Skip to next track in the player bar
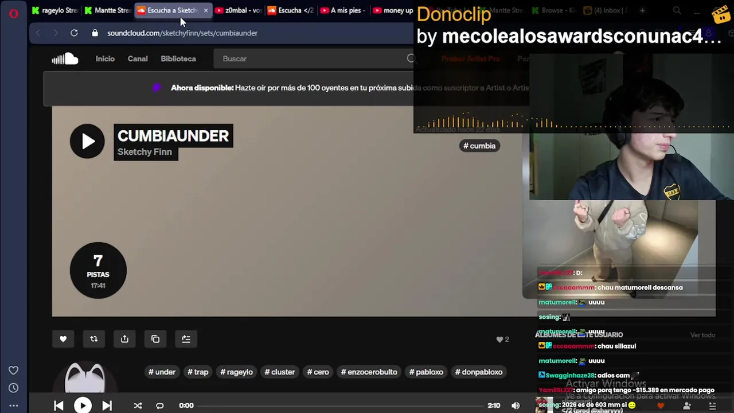 [x=107, y=406]
